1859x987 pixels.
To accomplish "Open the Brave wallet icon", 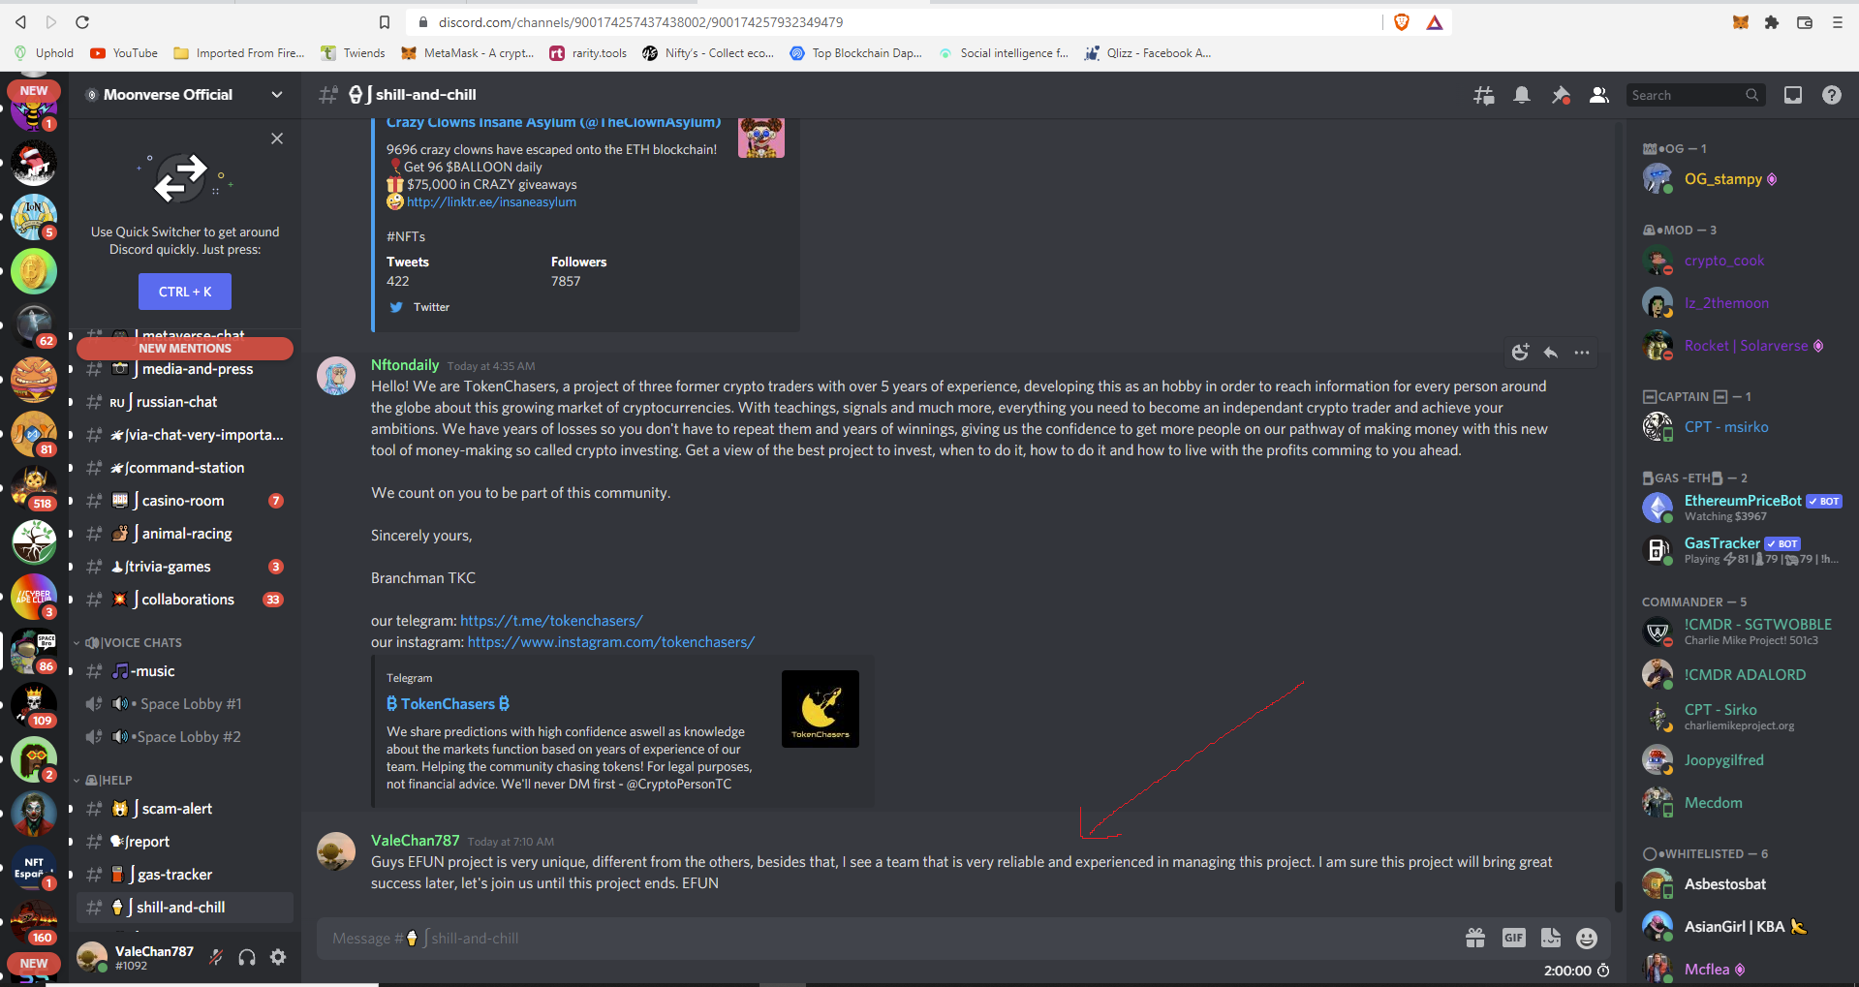I will (x=1805, y=22).
